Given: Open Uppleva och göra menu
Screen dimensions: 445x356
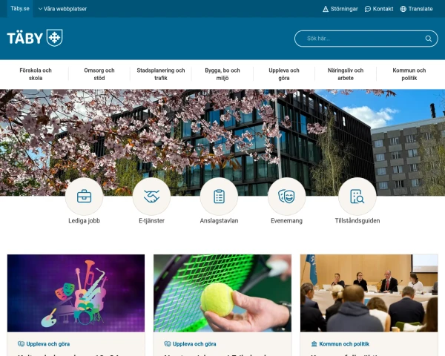Looking at the screenshot, I should click(284, 74).
